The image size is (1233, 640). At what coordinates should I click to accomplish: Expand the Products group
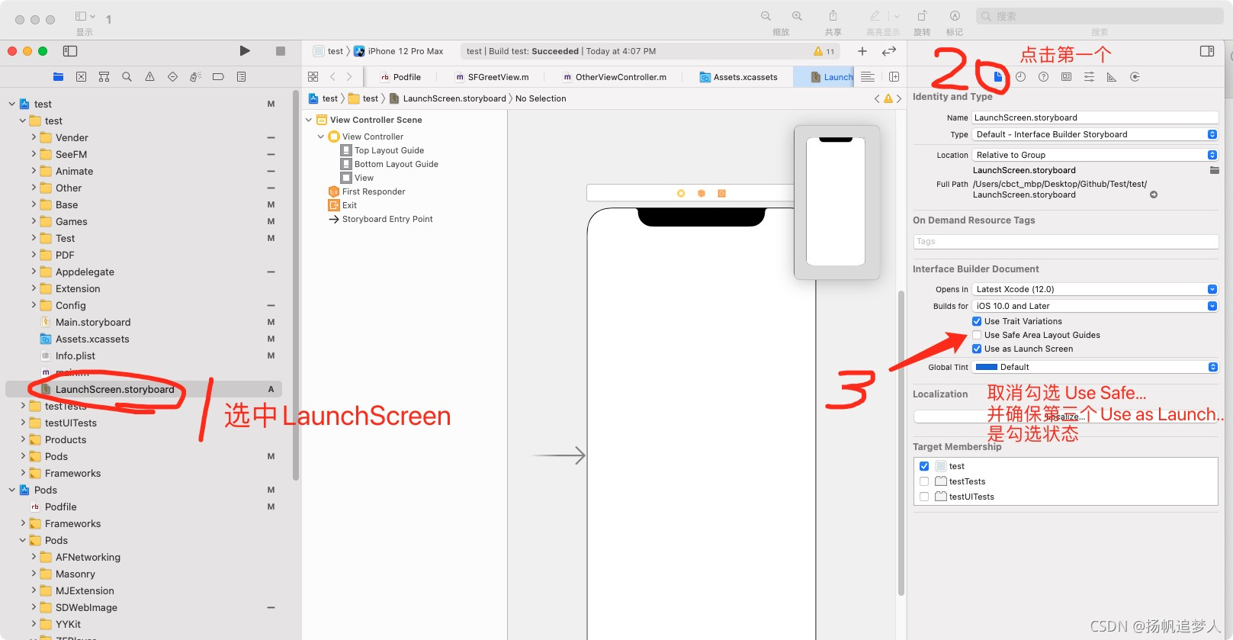tap(23, 439)
